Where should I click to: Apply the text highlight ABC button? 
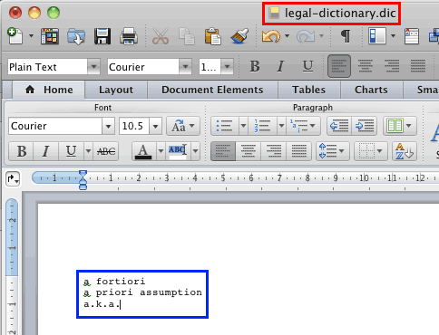point(178,151)
